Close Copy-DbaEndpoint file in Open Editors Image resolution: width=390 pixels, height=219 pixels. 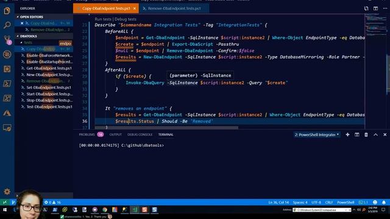click(x=22, y=23)
